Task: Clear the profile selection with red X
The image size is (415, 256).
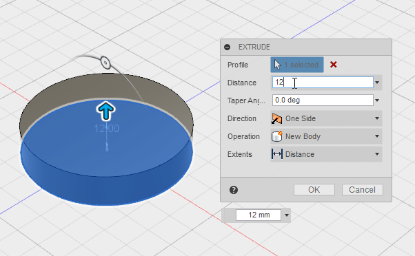Action: click(334, 65)
